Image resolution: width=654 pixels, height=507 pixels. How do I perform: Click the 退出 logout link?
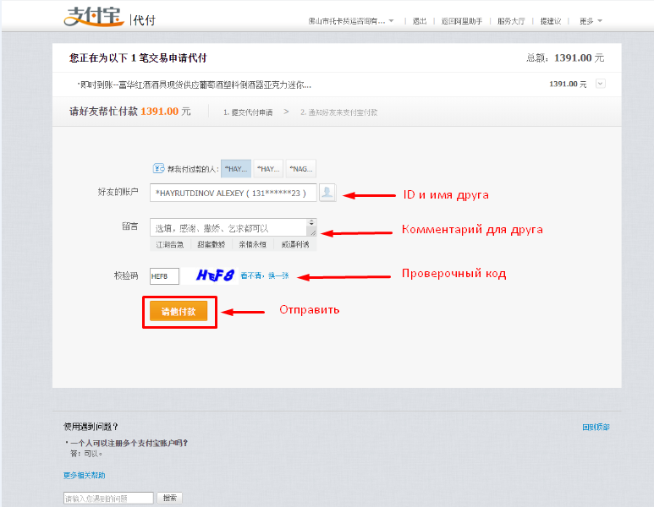(419, 21)
